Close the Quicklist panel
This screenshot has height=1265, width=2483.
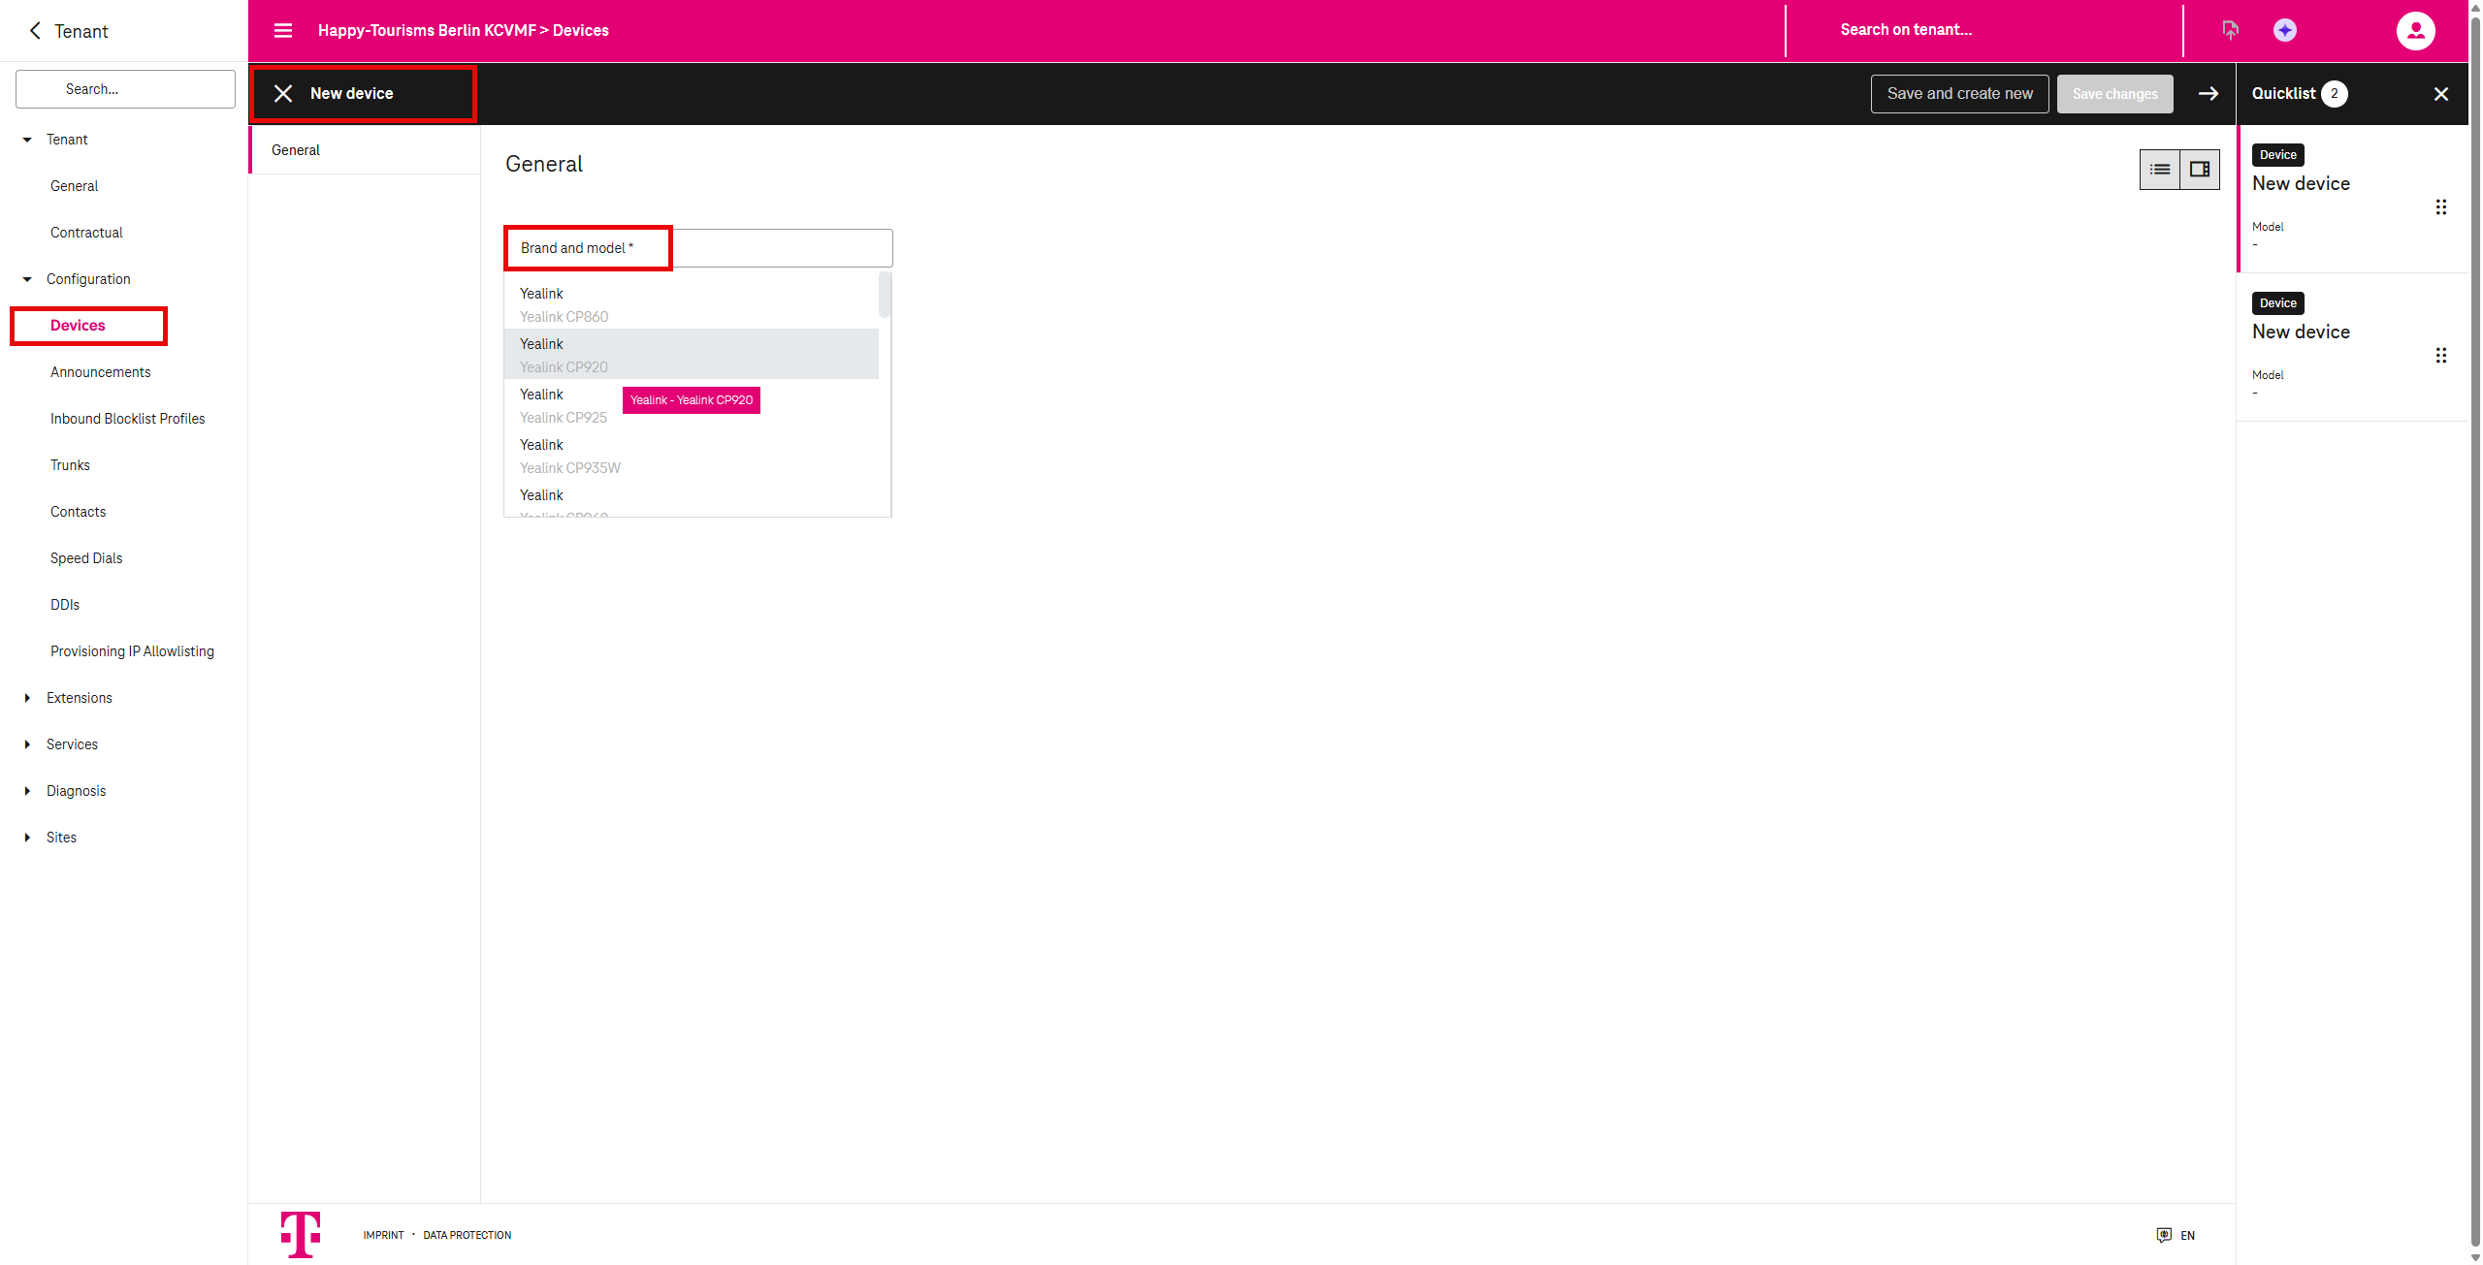coord(2440,94)
